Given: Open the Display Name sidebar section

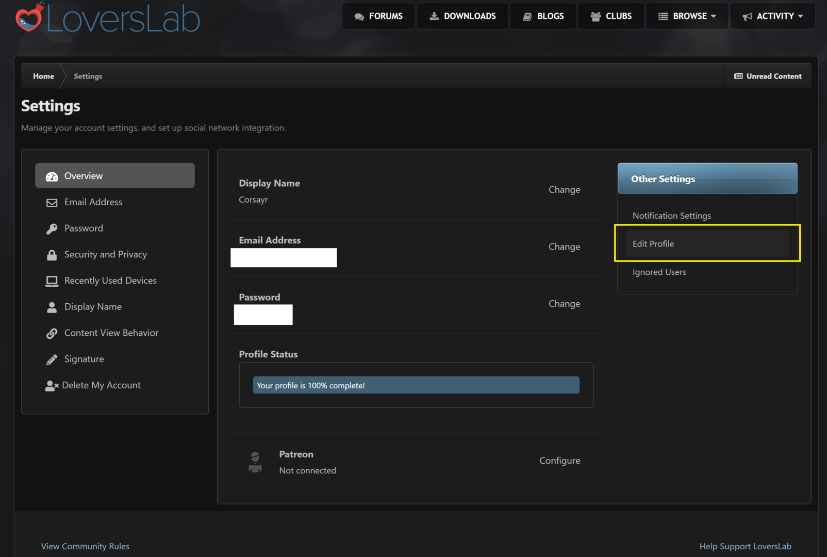Looking at the screenshot, I should (x=115, y=307).
